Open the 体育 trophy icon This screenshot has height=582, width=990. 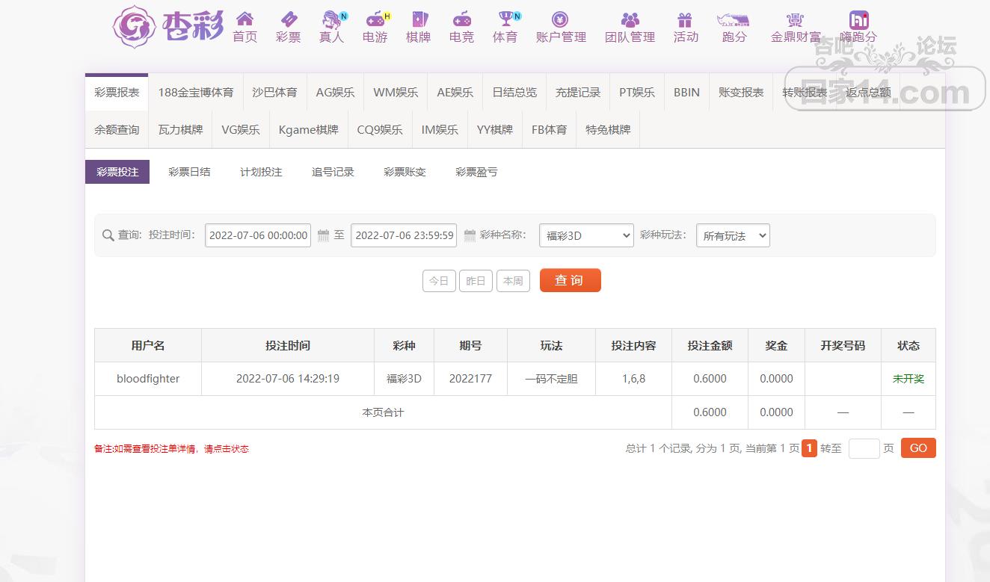point(505,19)
